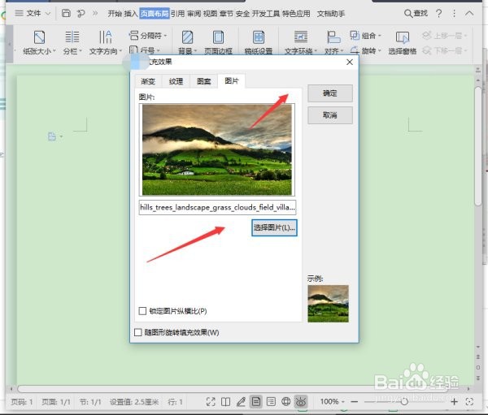Click the 示例 sample thumbnail
488x415 pixels.
click(328, 304)
